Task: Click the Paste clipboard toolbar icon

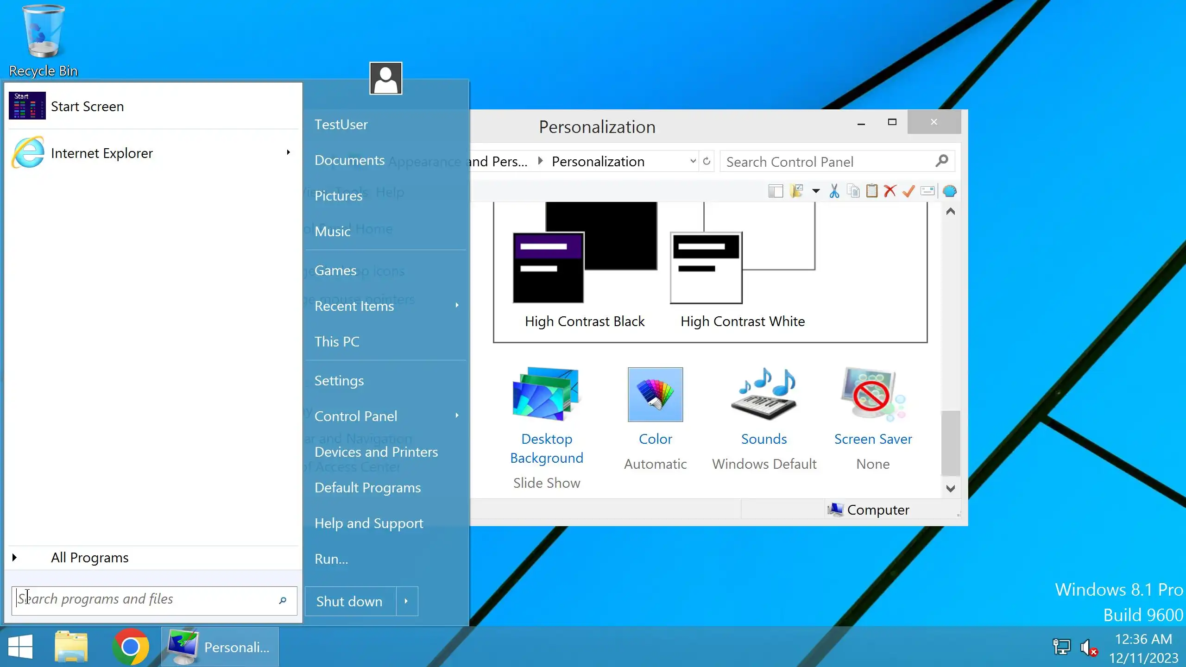Action: click(871, 191)
